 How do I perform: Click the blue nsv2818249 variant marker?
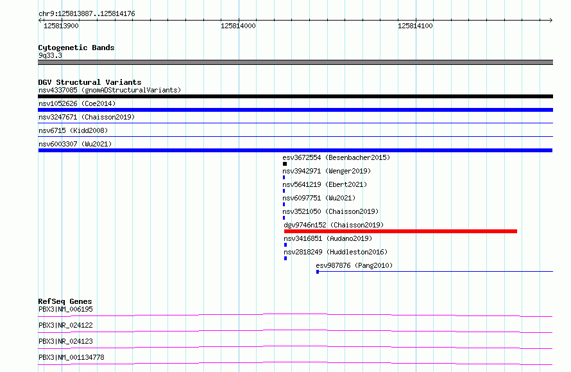[x=285, y=258]
